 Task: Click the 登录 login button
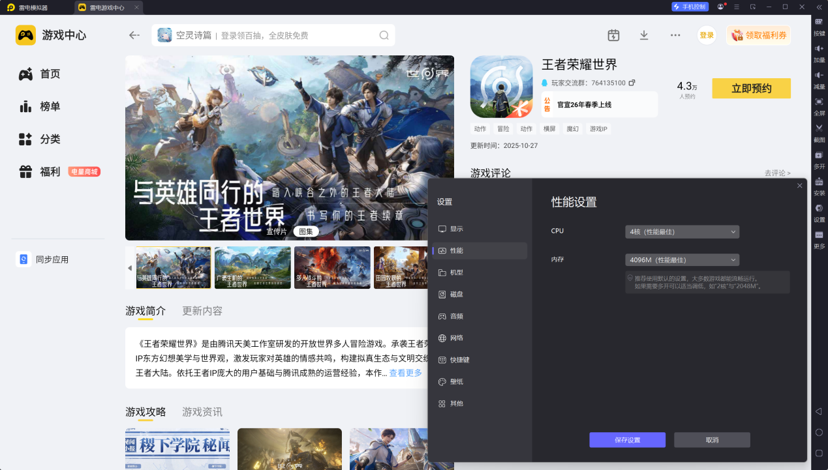click(x=707, y=35)
